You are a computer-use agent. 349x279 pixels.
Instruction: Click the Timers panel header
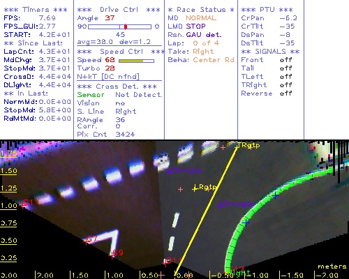(36, 10)
